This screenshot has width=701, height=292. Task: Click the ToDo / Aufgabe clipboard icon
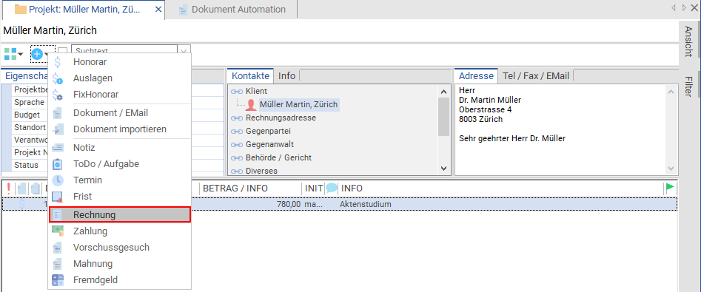58,164
